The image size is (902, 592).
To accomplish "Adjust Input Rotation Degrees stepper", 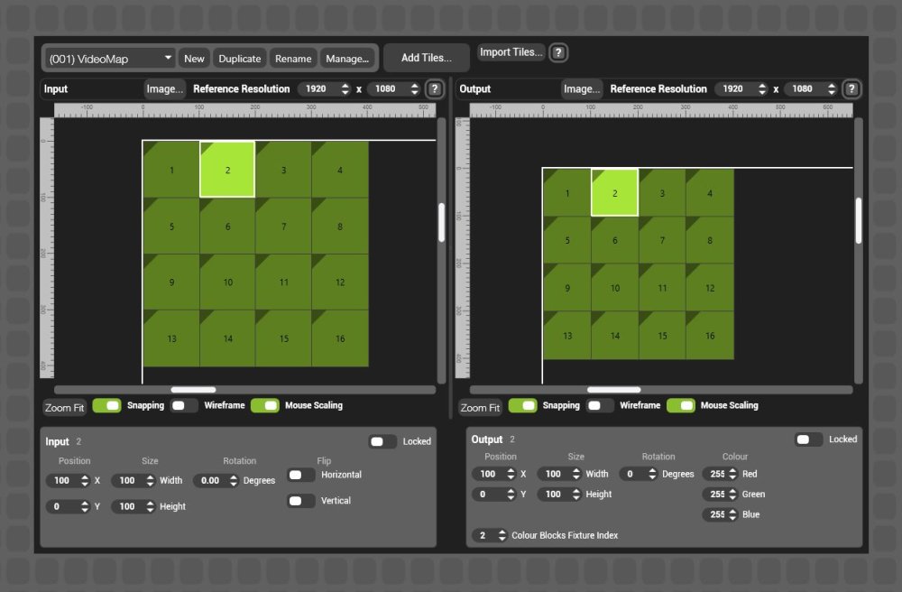I will pyautogui.click(x=233, y=480).
